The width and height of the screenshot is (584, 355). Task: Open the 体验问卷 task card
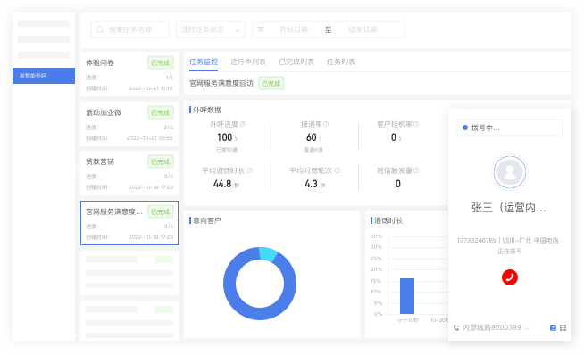pos(129,74)
